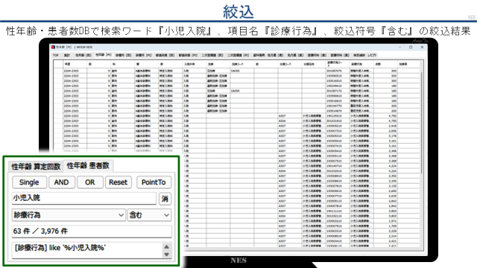
Task: Open the 診療月 [回] tab
Action: point(123,55)
